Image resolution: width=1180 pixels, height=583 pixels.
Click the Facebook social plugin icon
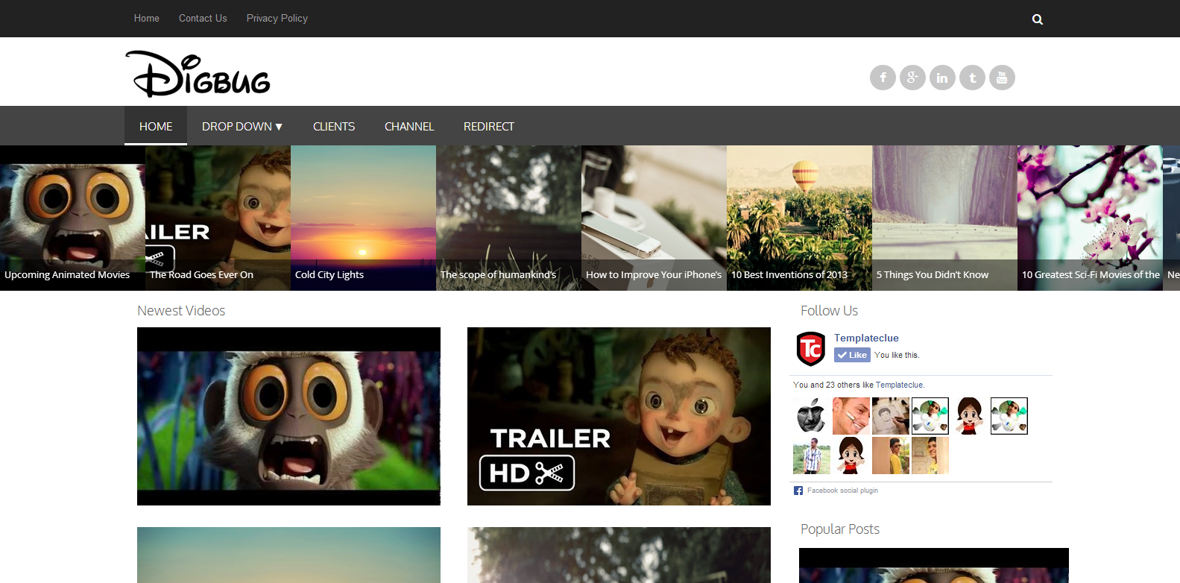(798, 491)
